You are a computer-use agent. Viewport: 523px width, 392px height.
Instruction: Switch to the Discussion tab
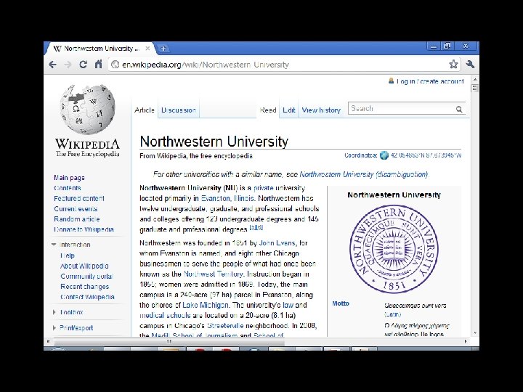[x=179, y=110]
